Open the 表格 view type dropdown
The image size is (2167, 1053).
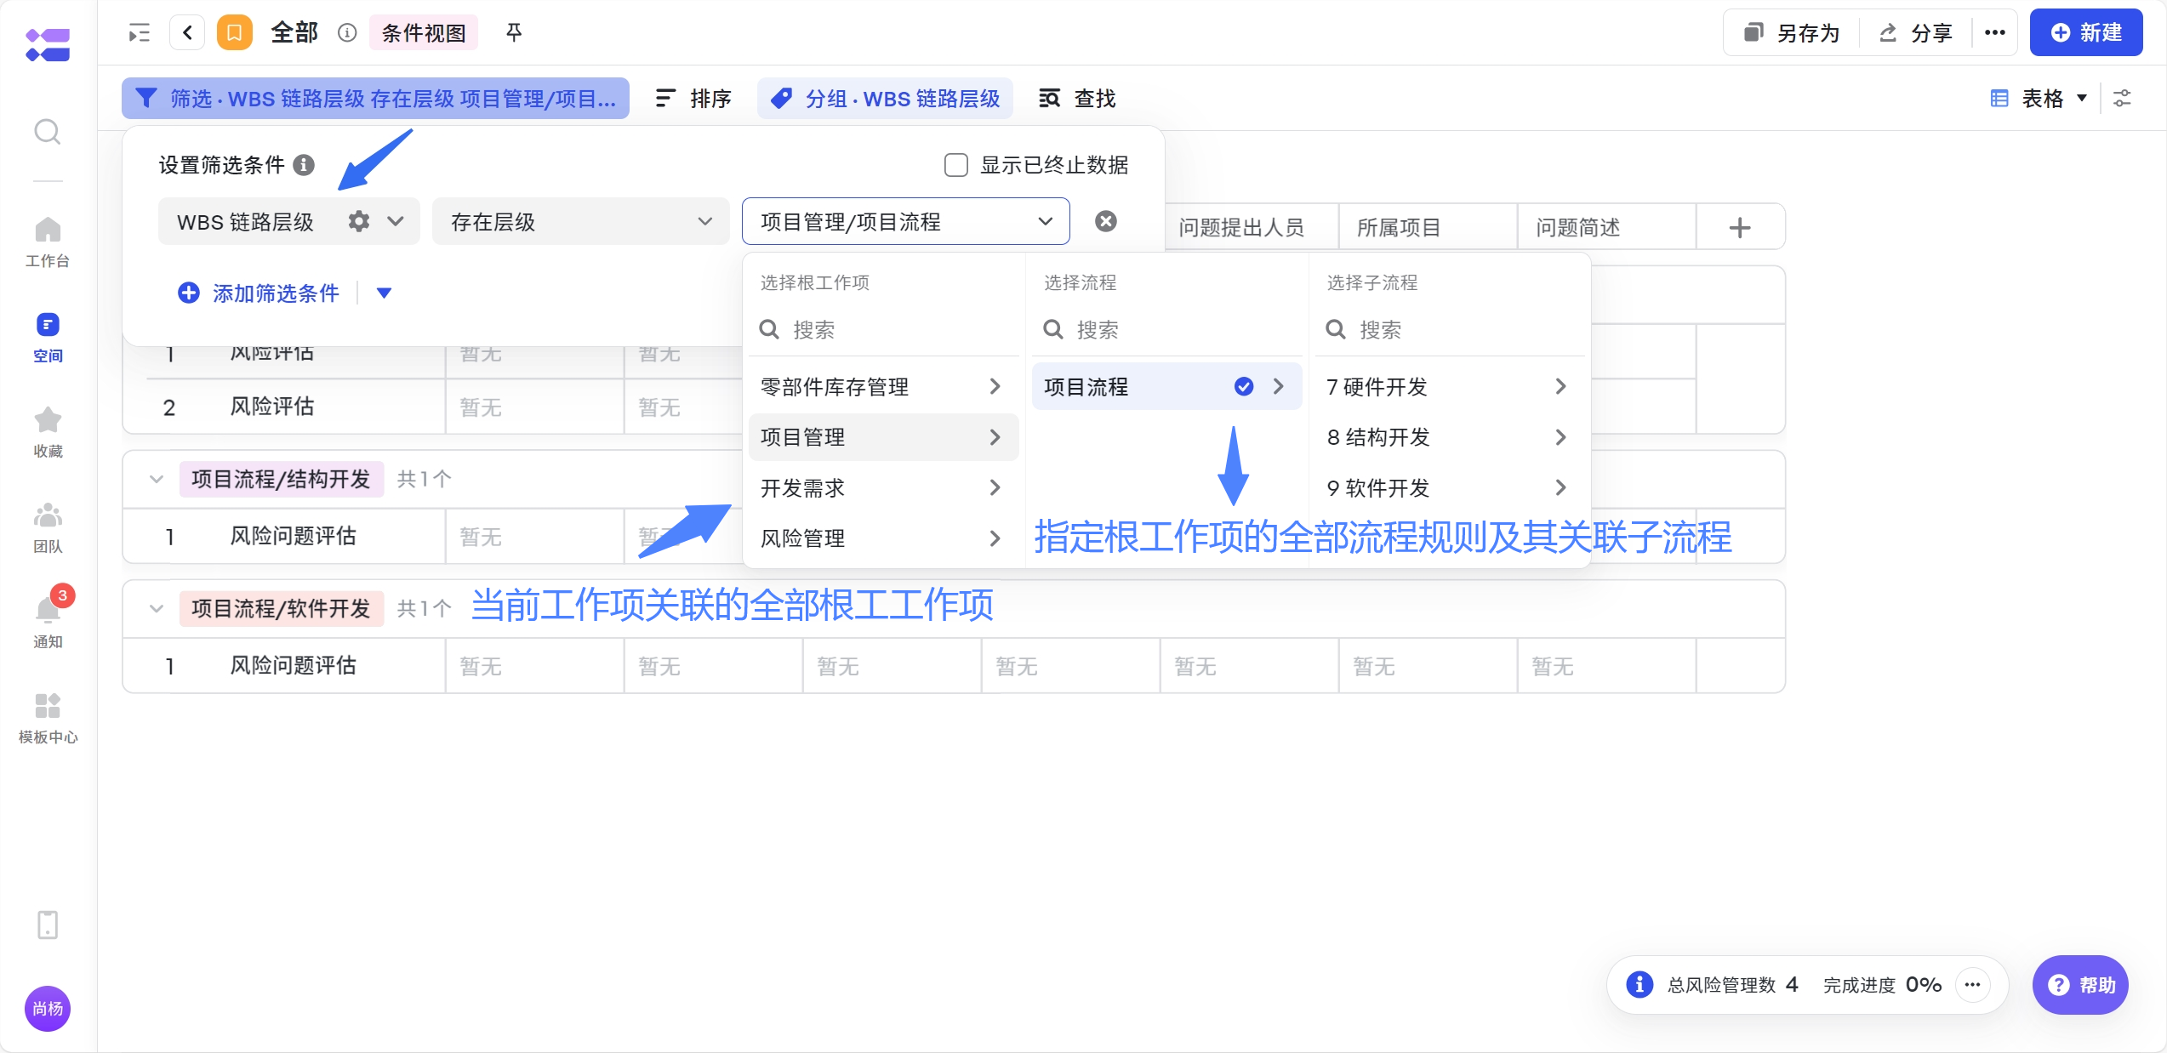coord(2038,99)
